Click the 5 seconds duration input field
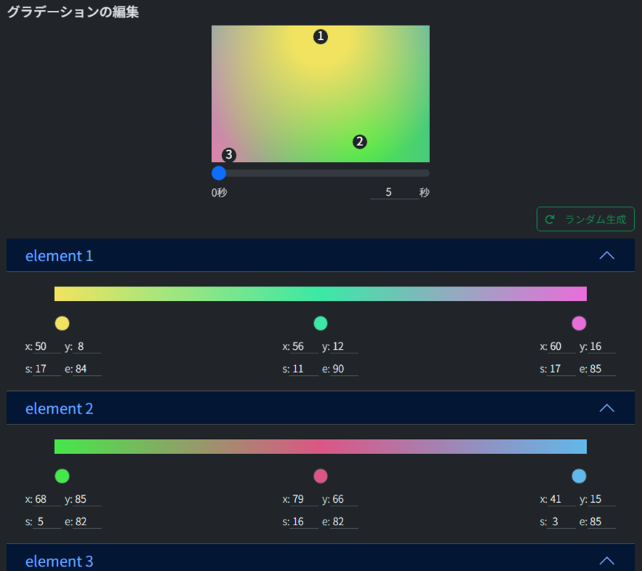Screen dimensions: 642x571 (392, 192)
